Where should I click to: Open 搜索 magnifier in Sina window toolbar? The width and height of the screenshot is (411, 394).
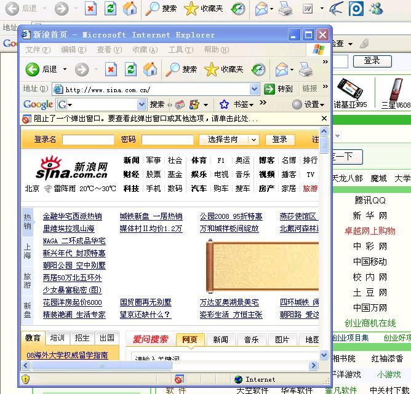pos(172,69)
